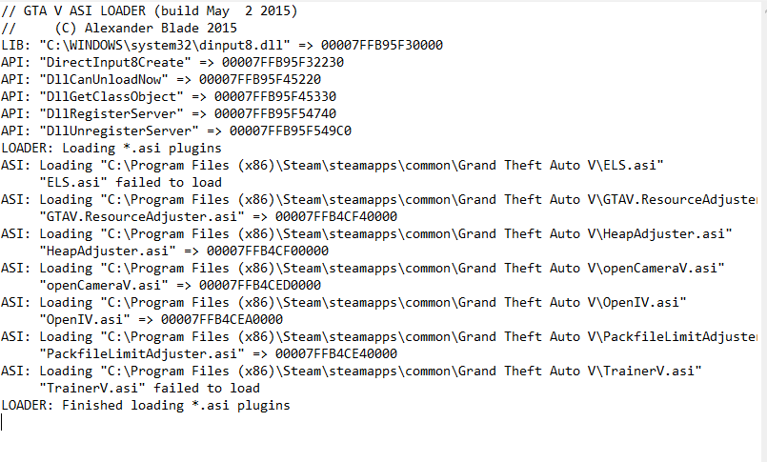Click the GTA V ASI LOADER header line
The image size is (767, 462).
tap(149, 10)
